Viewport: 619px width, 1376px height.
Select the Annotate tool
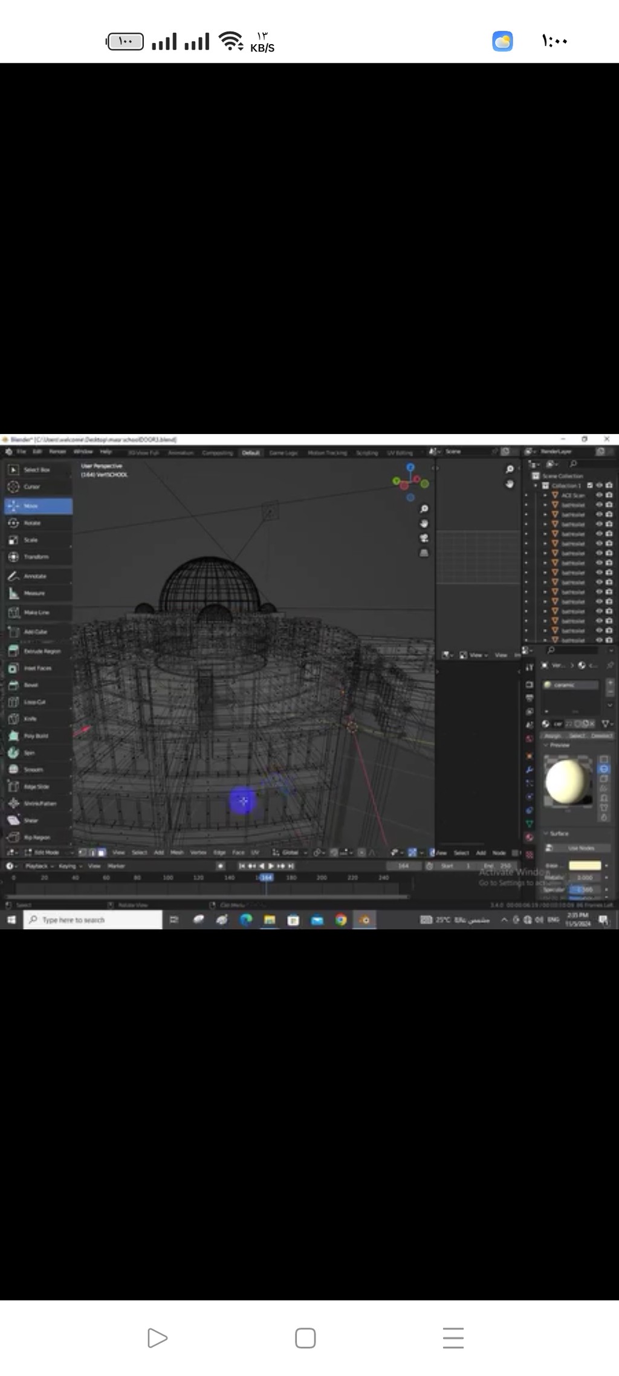click(37, 576)
